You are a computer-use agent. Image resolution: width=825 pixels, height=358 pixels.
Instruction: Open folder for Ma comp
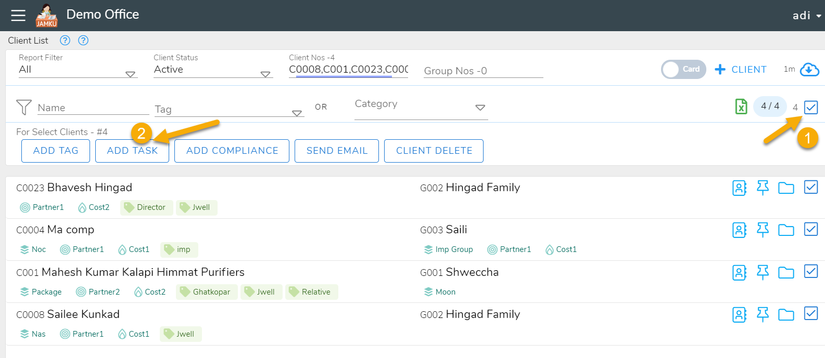(x=786, y=230)
